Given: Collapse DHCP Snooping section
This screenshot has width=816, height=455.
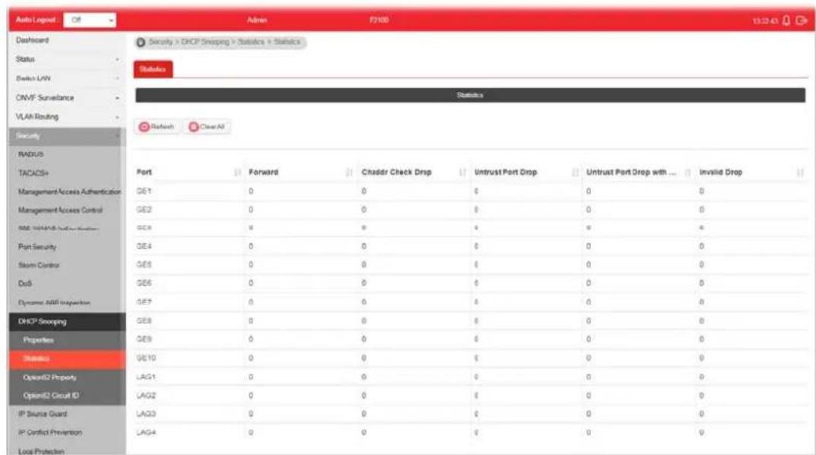Looking at the screenshot, I should 67,321.
